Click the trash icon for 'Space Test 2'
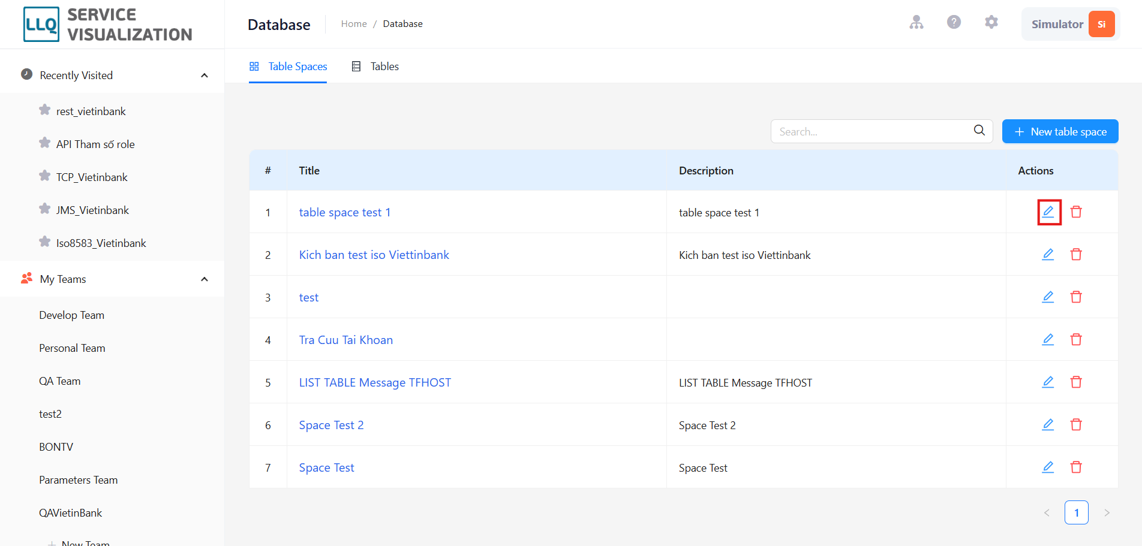 [1076, 425]
